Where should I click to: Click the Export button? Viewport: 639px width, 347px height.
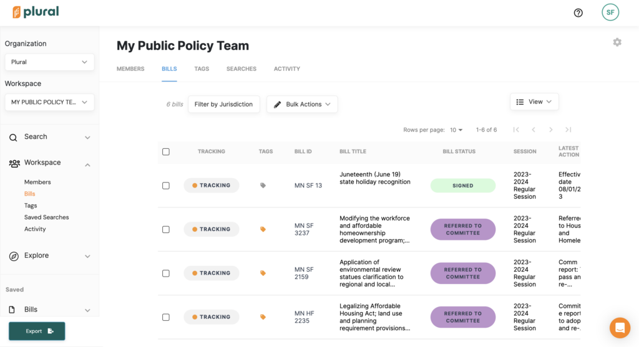click(37, 331)
